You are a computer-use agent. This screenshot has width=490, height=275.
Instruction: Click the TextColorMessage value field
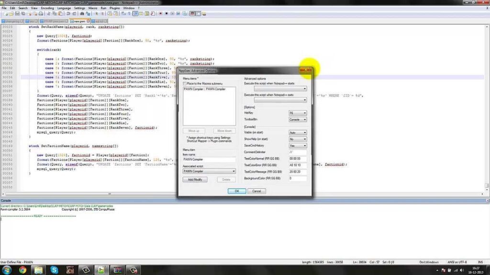click(x=298, y=172)
